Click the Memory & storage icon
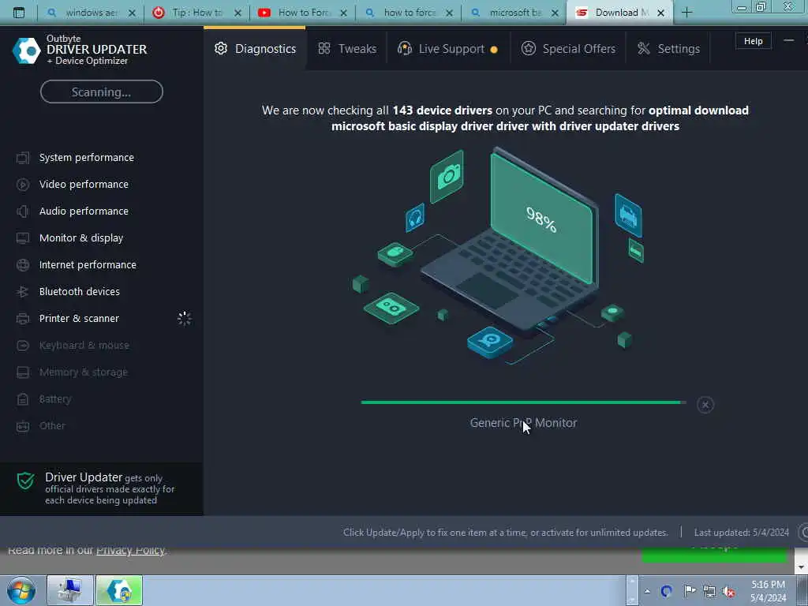808x606 pixels. point(23,372)
